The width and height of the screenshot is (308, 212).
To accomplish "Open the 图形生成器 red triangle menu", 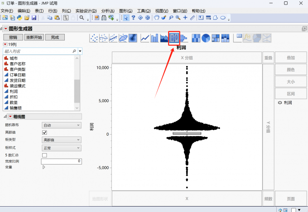I will [x=6, y=29].
